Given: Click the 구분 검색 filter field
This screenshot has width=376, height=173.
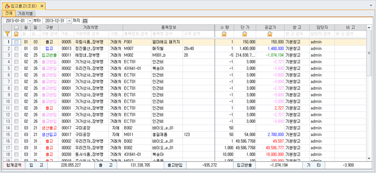Looking at the screenshot, I should pos(49,34).
